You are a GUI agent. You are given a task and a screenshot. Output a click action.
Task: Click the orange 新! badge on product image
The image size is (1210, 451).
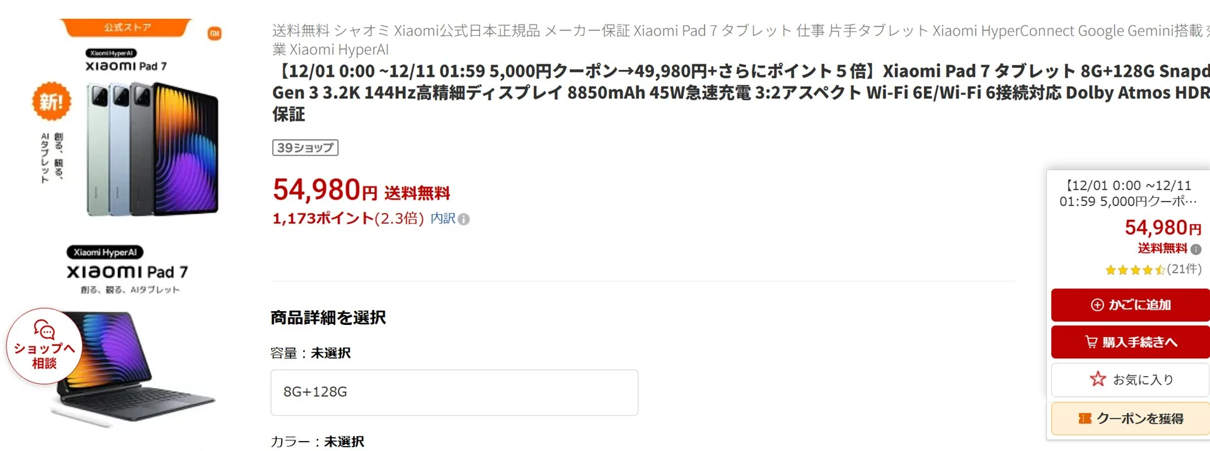click(51, 101)
